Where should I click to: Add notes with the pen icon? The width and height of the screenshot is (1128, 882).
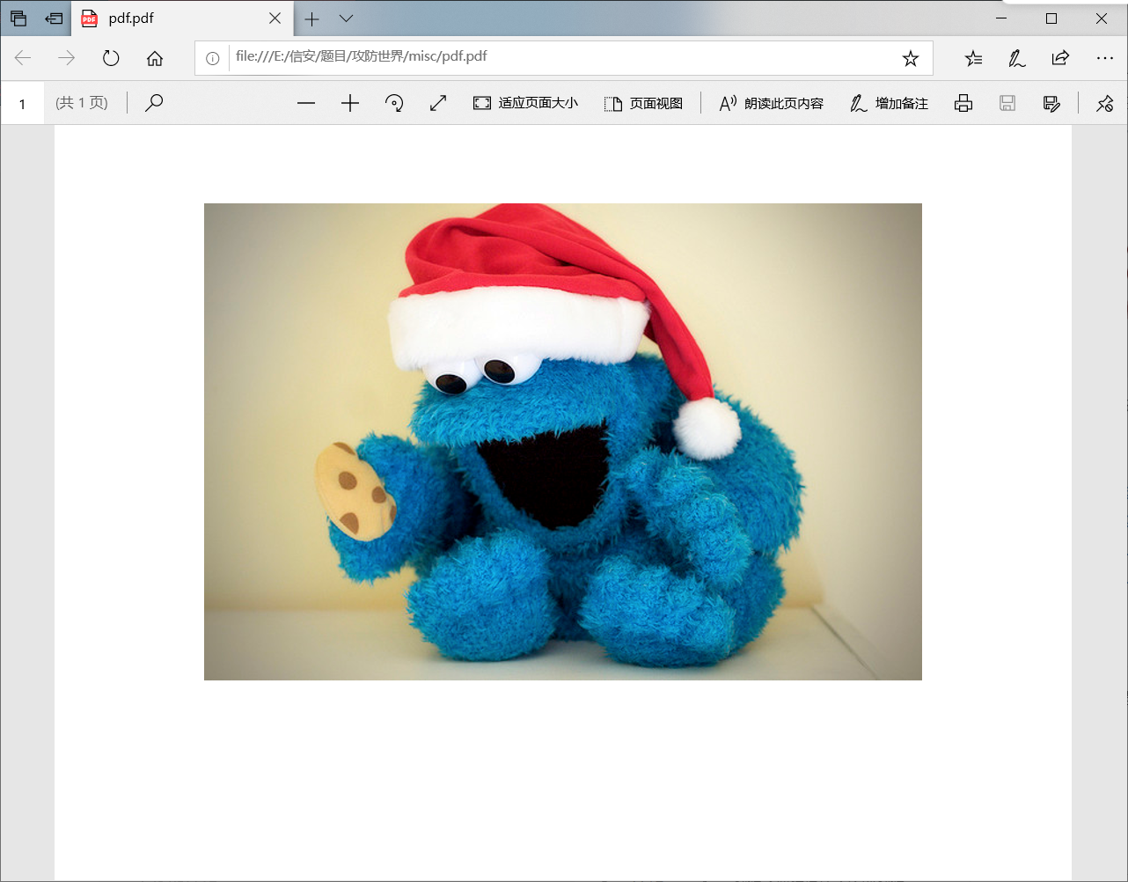click(x=1017, y=58)
